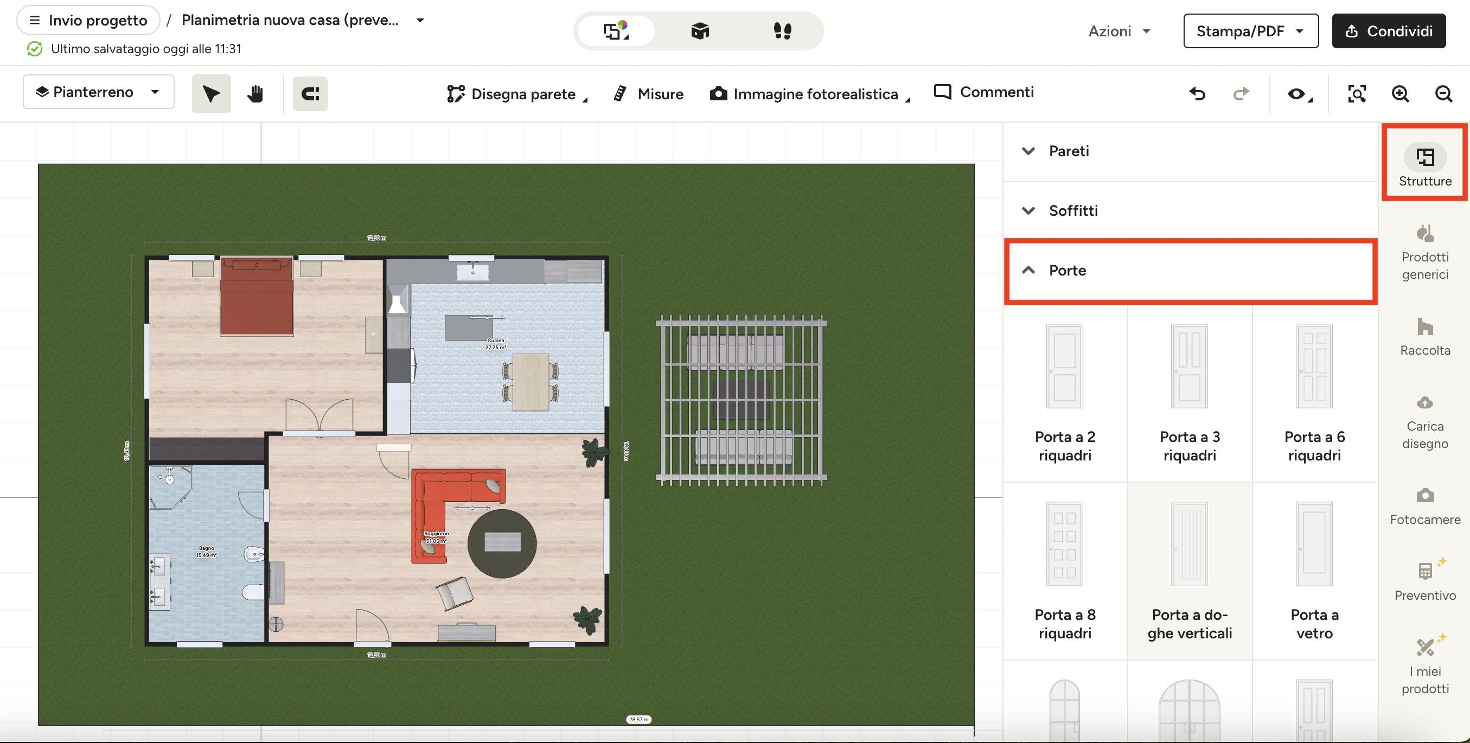Viewport: 1470px width, 743px height.
Task: Activate the hand pan tool
Action: (x=255, y=94)
